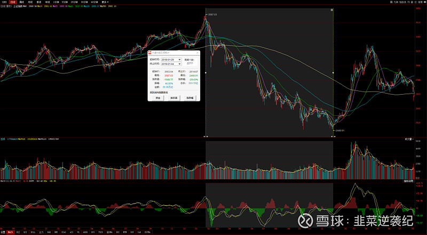Click the left range selection handle below chart
This screenshot has height=235, width=427.
pyautogui.click(x=205, y=137)
